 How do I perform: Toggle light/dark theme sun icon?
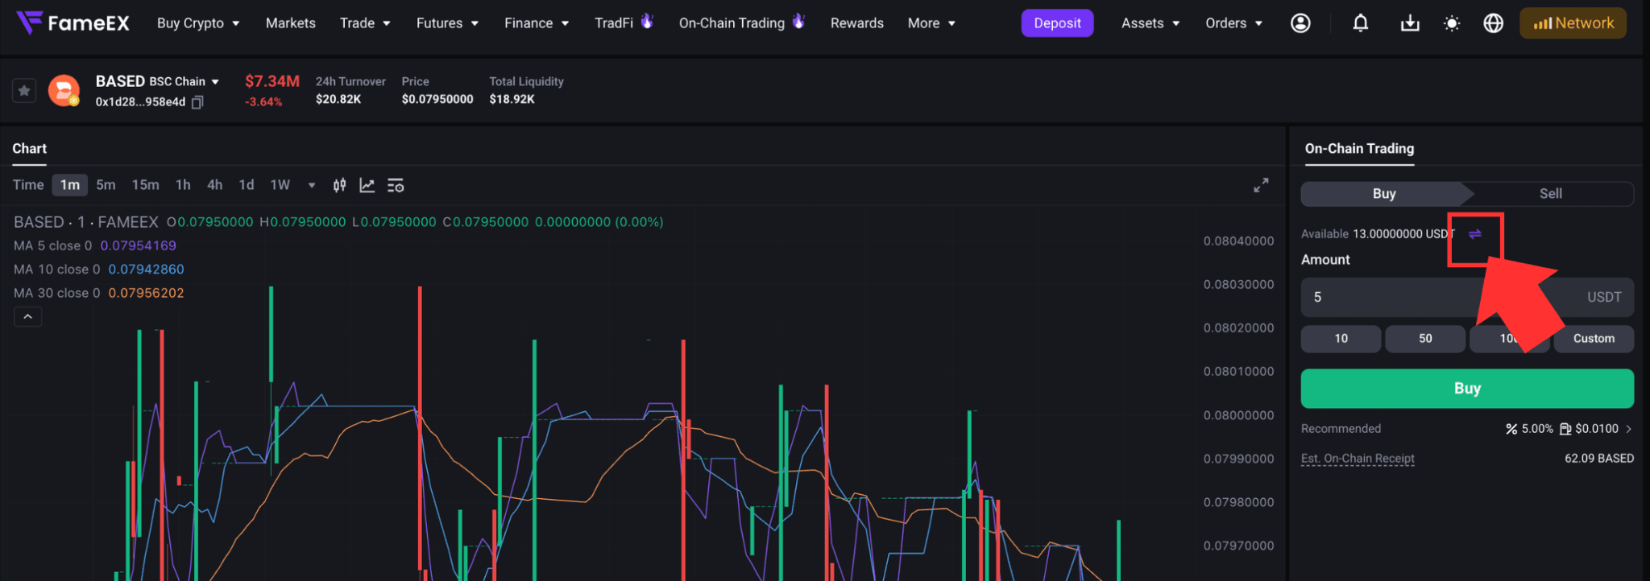pos(1452,23)
